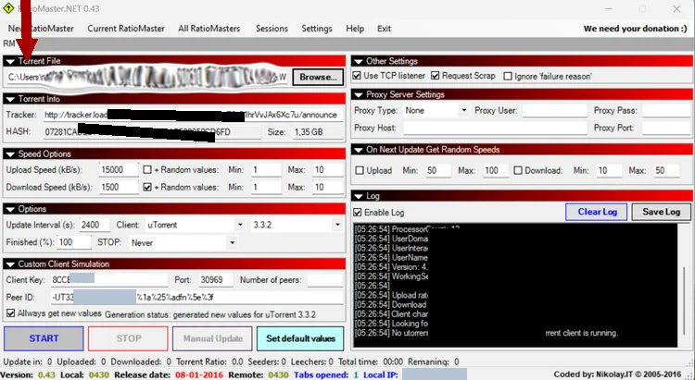Open the All RatioMasters menu
Screen dimensions: 695x380
(x=209, y=29)
